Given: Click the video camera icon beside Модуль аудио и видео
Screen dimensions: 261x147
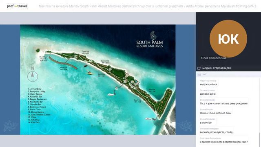Looking at the screenshot, I should (199, 68).
